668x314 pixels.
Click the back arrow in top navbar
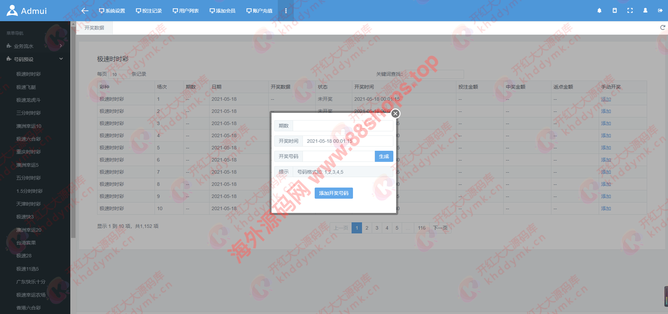pyautogui.click(x=85, y=11)
